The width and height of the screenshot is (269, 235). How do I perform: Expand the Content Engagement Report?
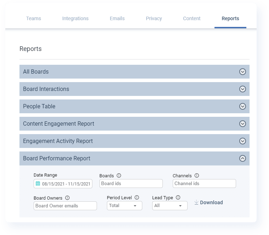(x=242, y=124)
